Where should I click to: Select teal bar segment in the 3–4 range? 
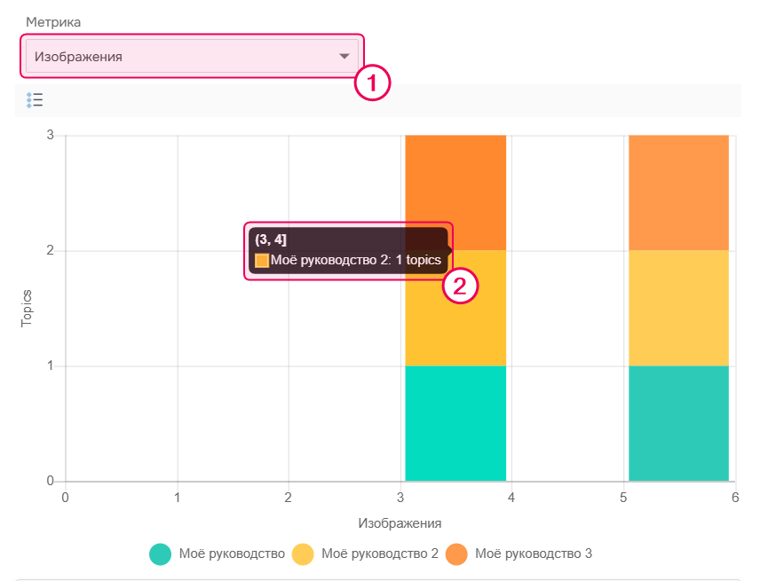455,423
